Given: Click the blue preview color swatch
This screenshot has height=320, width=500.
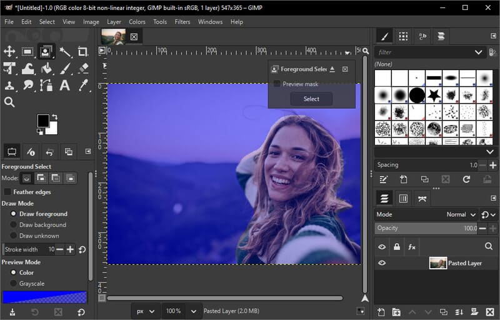Looking at the screenshot, I should point(44,297).
